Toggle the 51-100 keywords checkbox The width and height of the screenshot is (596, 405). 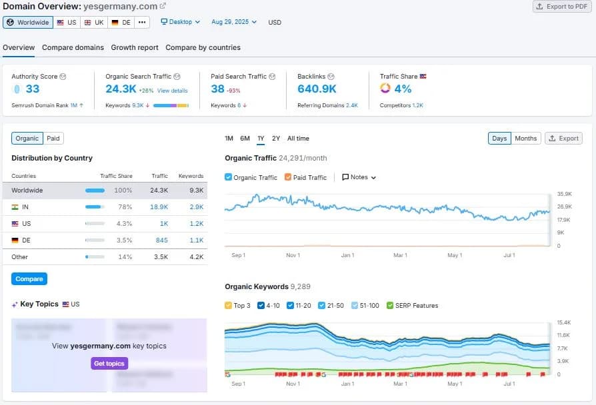[x=354, y=306]
